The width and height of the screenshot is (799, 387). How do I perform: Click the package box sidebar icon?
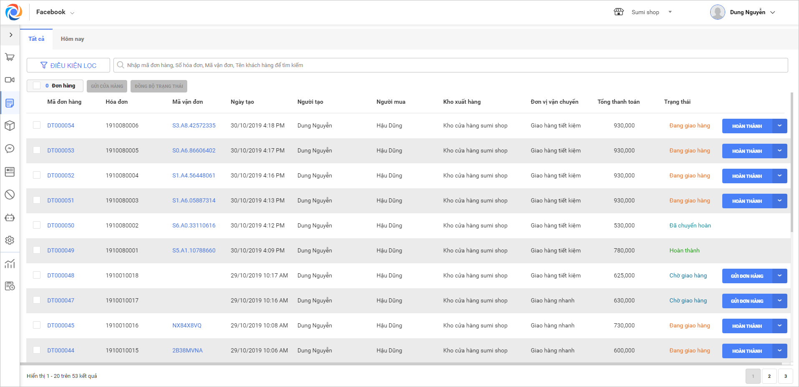(10, 125)
